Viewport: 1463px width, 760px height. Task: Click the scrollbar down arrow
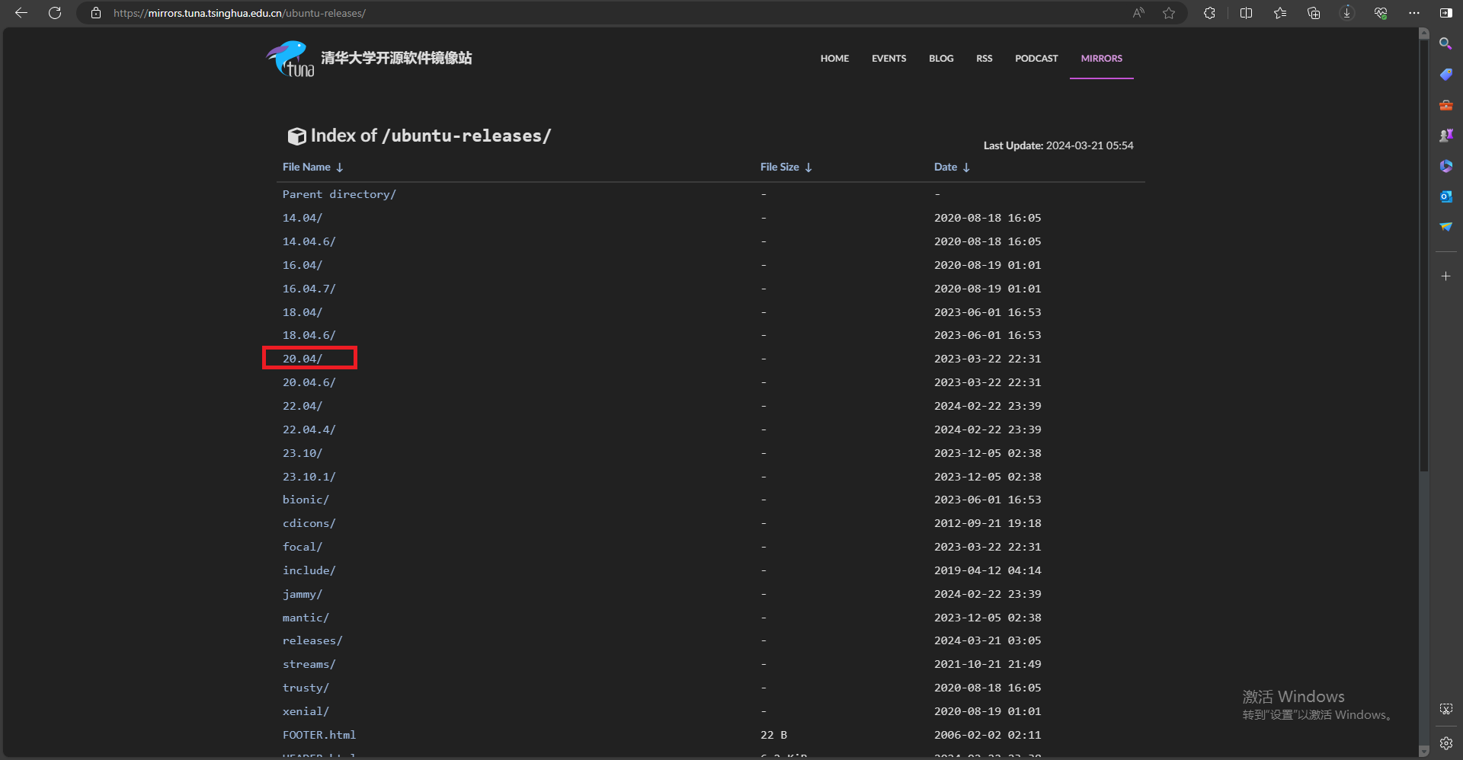coord(1423,752)
